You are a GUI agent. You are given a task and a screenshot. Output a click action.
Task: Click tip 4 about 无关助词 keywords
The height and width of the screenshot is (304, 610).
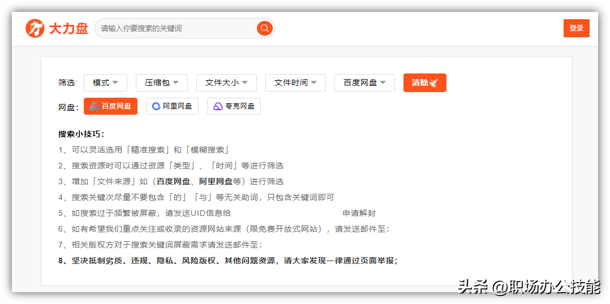tap(196, 197)
